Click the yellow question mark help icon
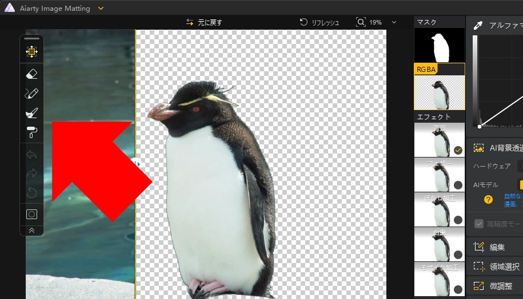The width and height of the screenshot is (523, 299). (488, 200)
